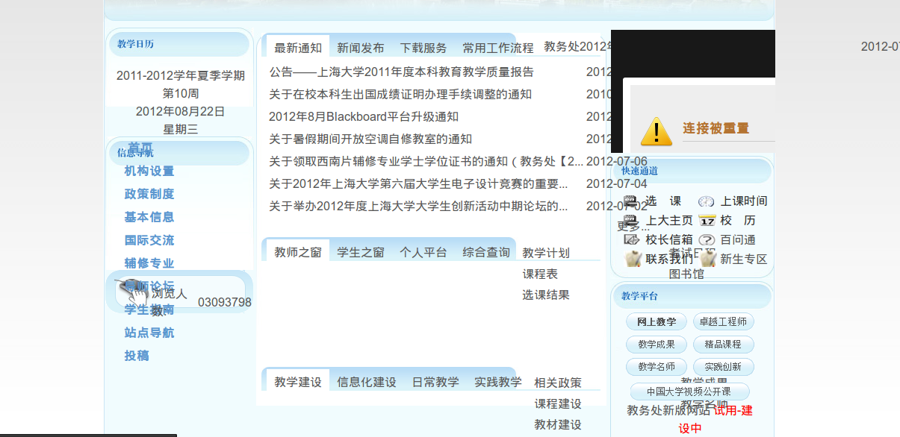Click the yellow warning triangle icon

point(657,131)
